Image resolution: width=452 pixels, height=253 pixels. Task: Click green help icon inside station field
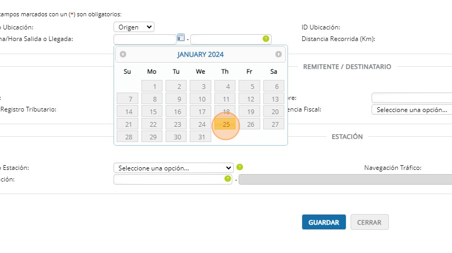[228, 179]
